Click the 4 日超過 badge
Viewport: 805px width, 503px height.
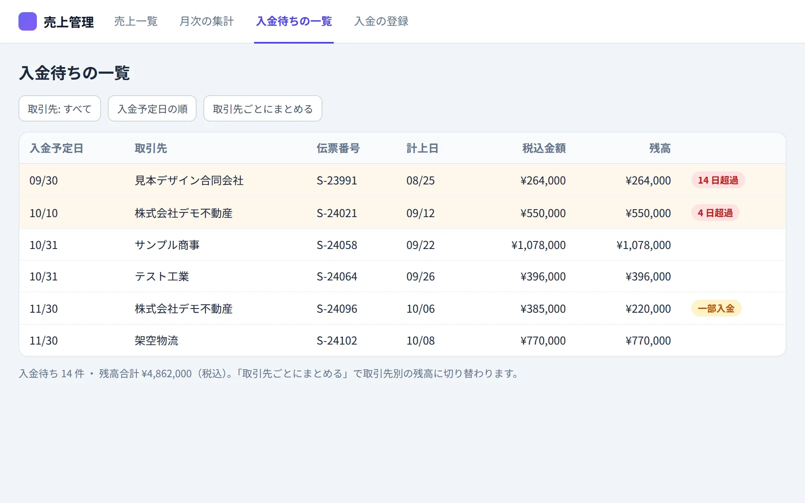pos(715,213)
